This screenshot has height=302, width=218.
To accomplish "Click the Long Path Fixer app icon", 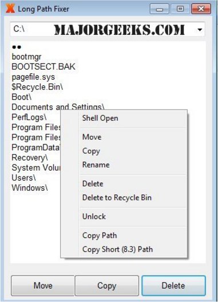I will point(10,9).
